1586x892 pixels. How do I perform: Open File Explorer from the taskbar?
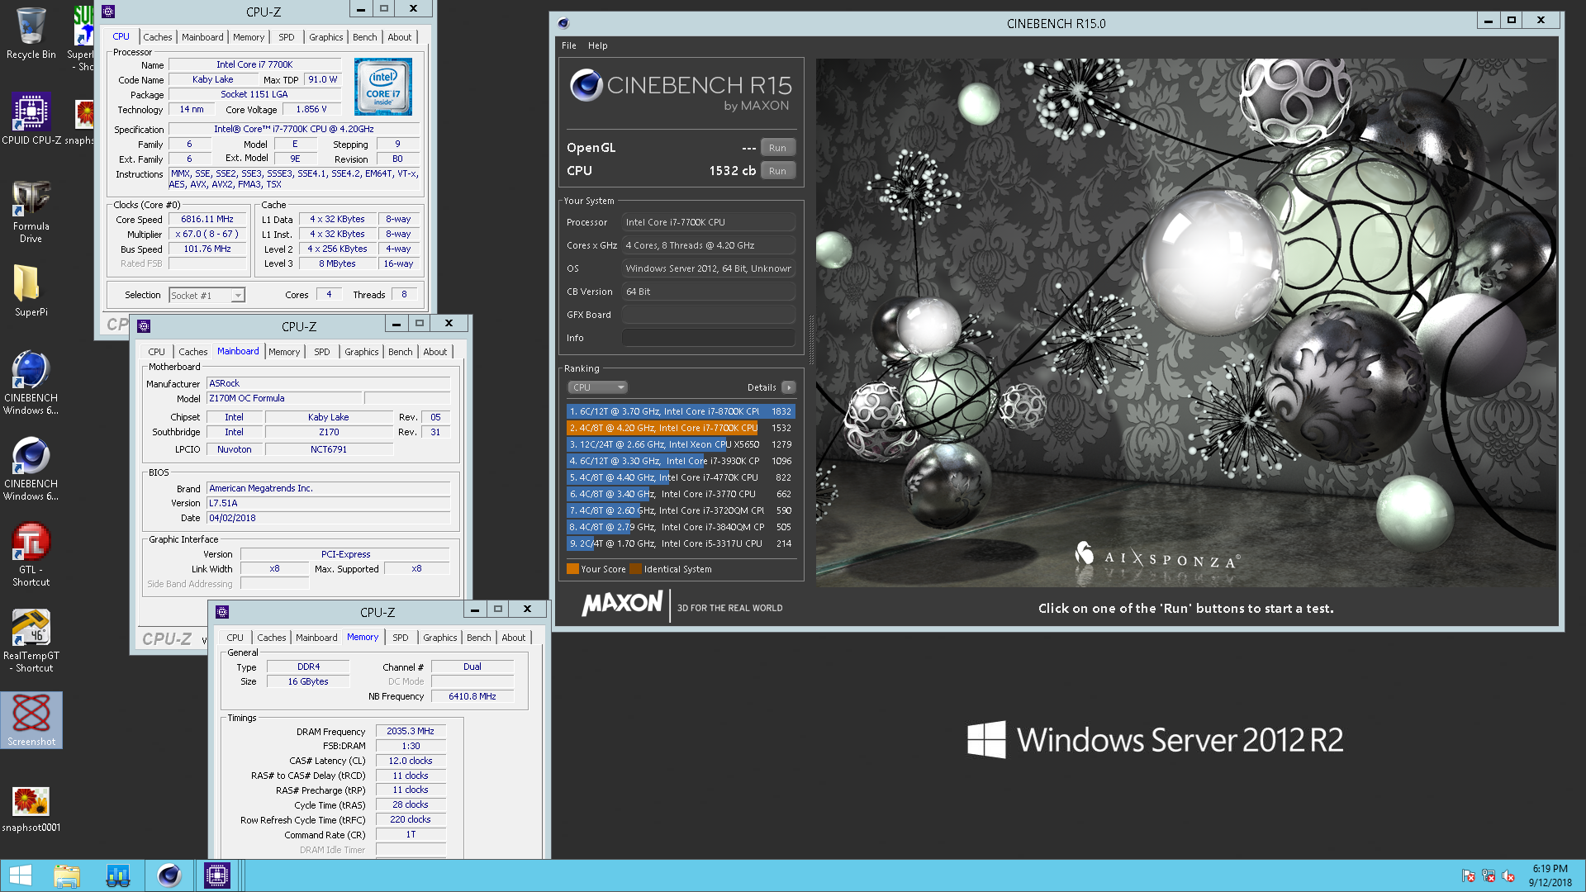(x=67, y=875)
